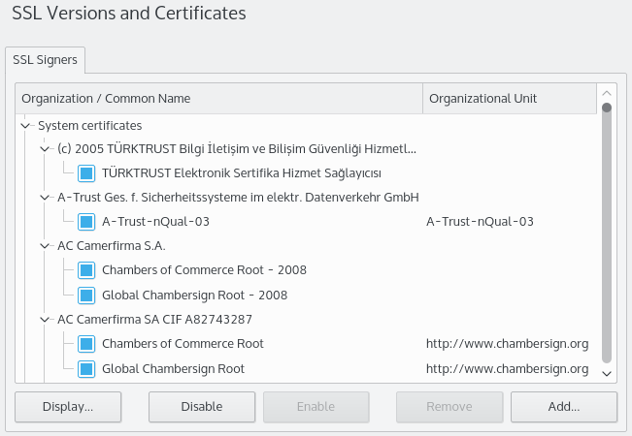Sort by Organization / Common Name column
Viewport: 632px width, 436px height.
[x=219, y=99]
